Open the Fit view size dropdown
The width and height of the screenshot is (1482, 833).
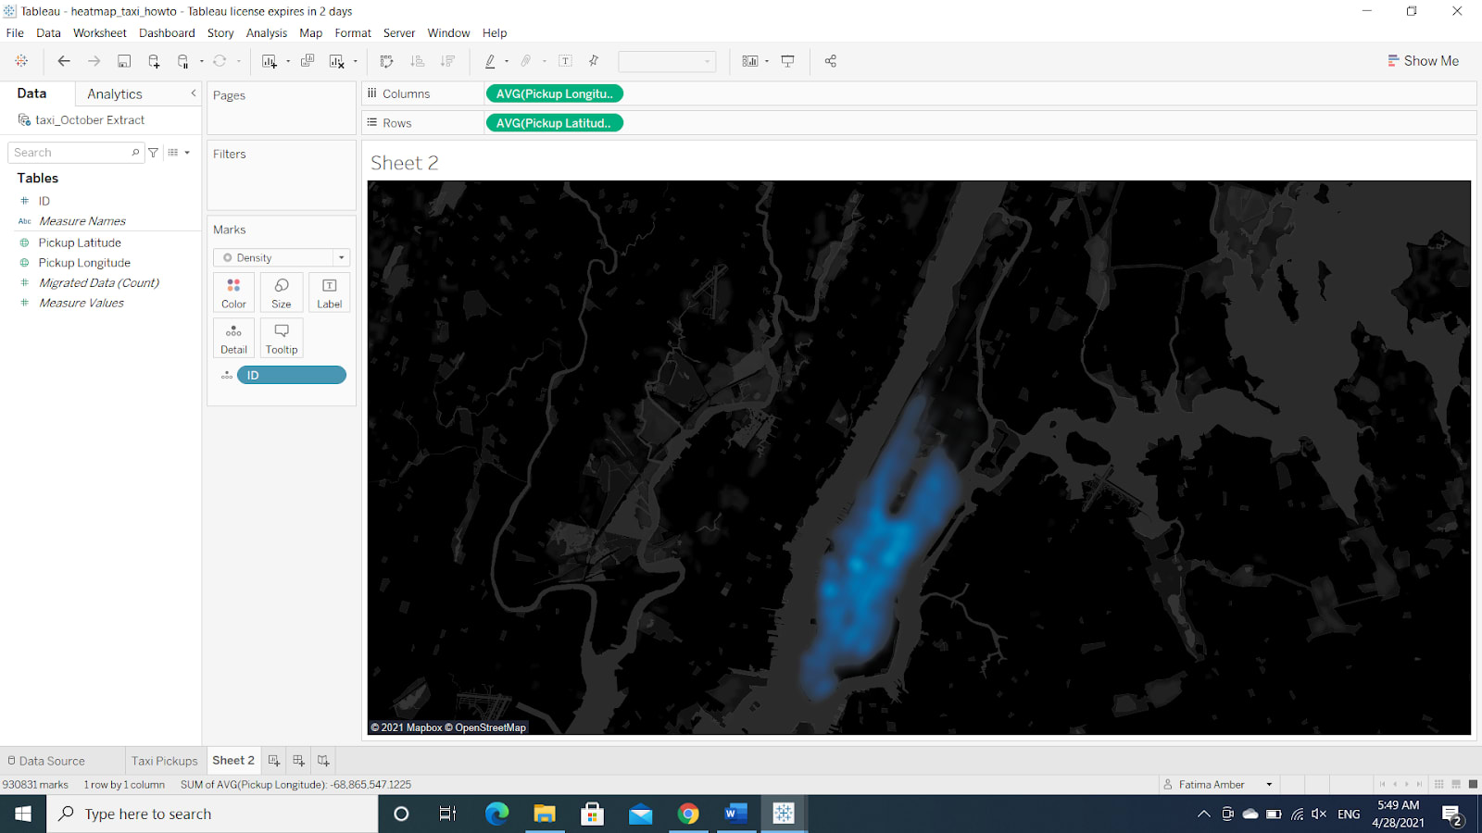[667, 61]
